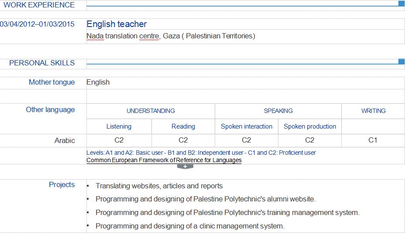Click the UNDERSTANDING column header
The height and width of the screenshot is (235, 405).
point(151,111)
